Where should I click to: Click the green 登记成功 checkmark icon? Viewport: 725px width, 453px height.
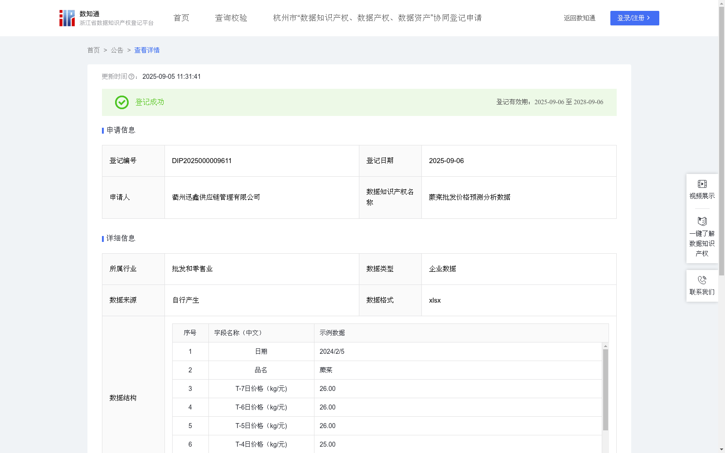coord(121,102)
